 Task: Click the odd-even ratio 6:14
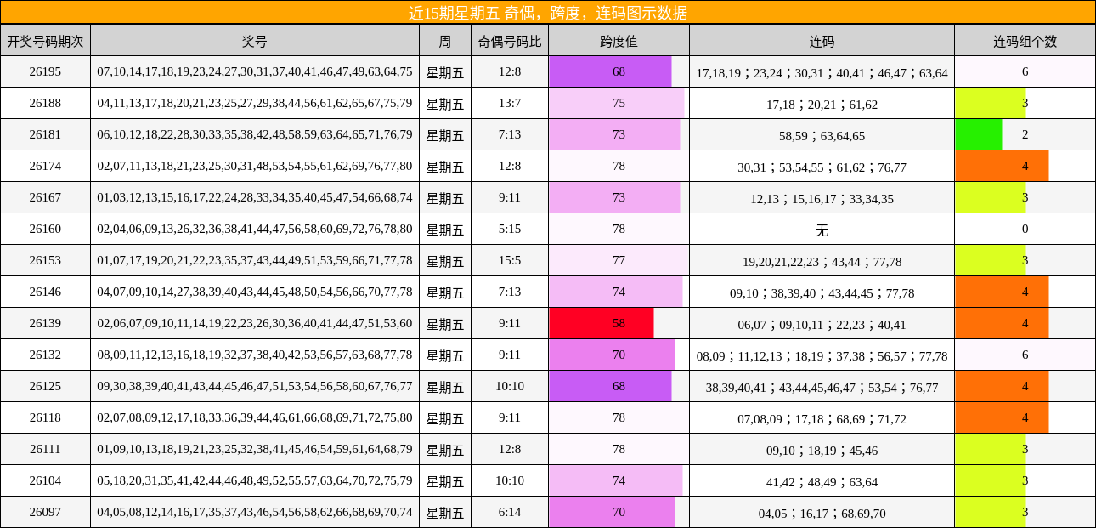point(510,512)
